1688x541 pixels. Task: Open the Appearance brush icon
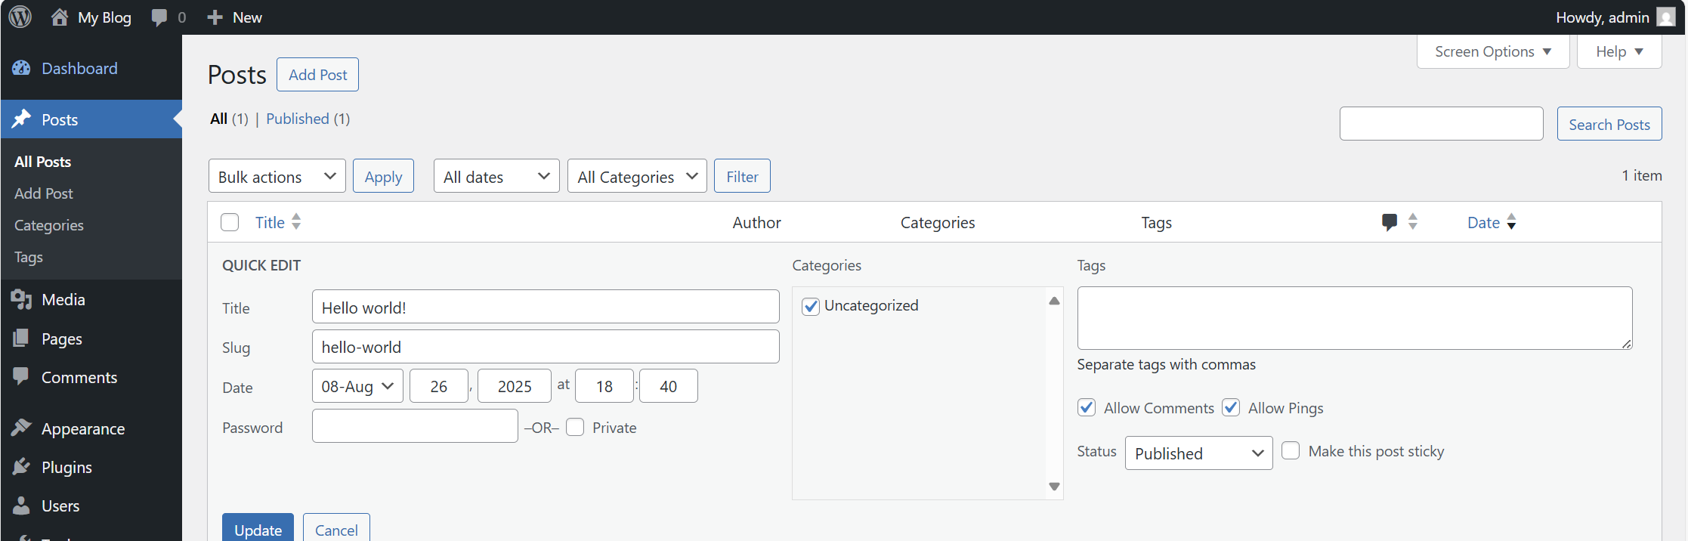(x=21, y=428)
